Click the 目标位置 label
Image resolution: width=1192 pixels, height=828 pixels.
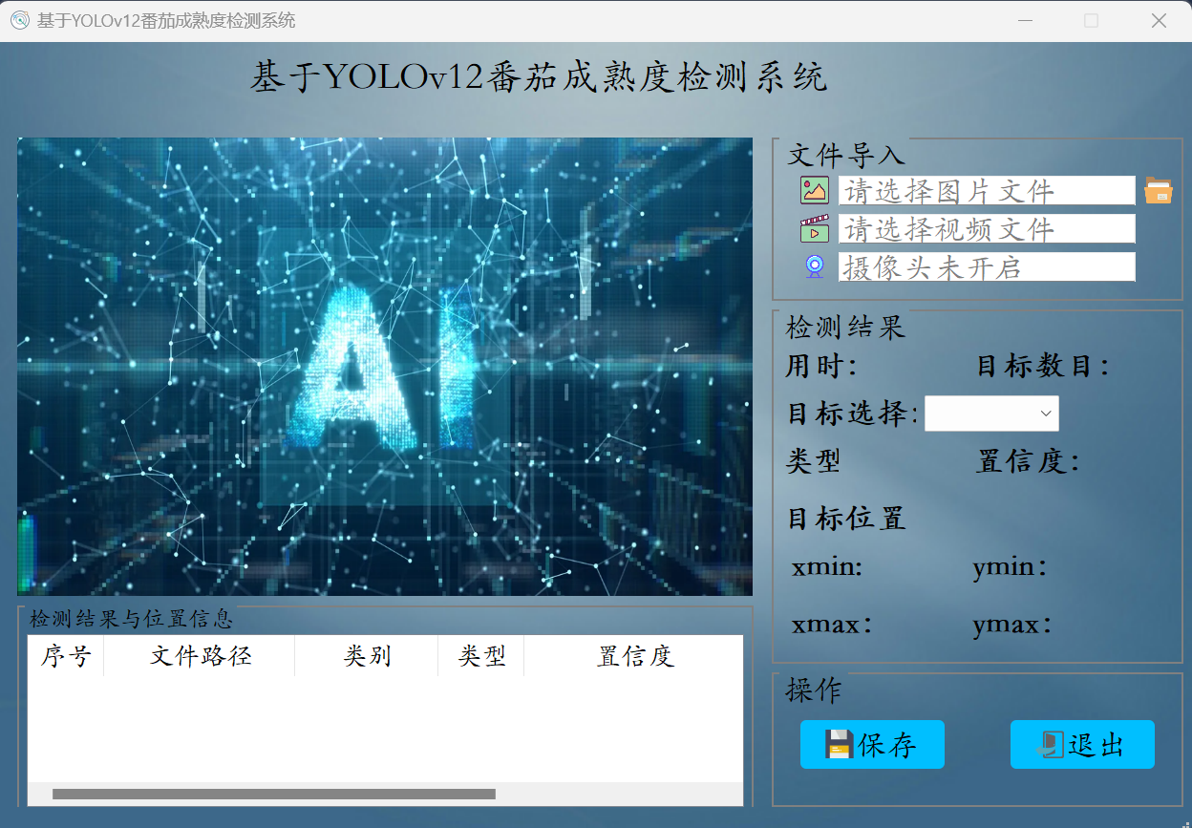pos(845,519)
